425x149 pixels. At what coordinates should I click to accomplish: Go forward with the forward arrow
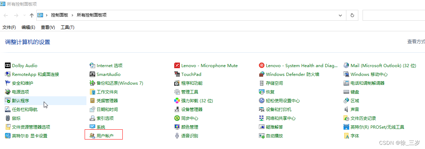coord(16,15)
